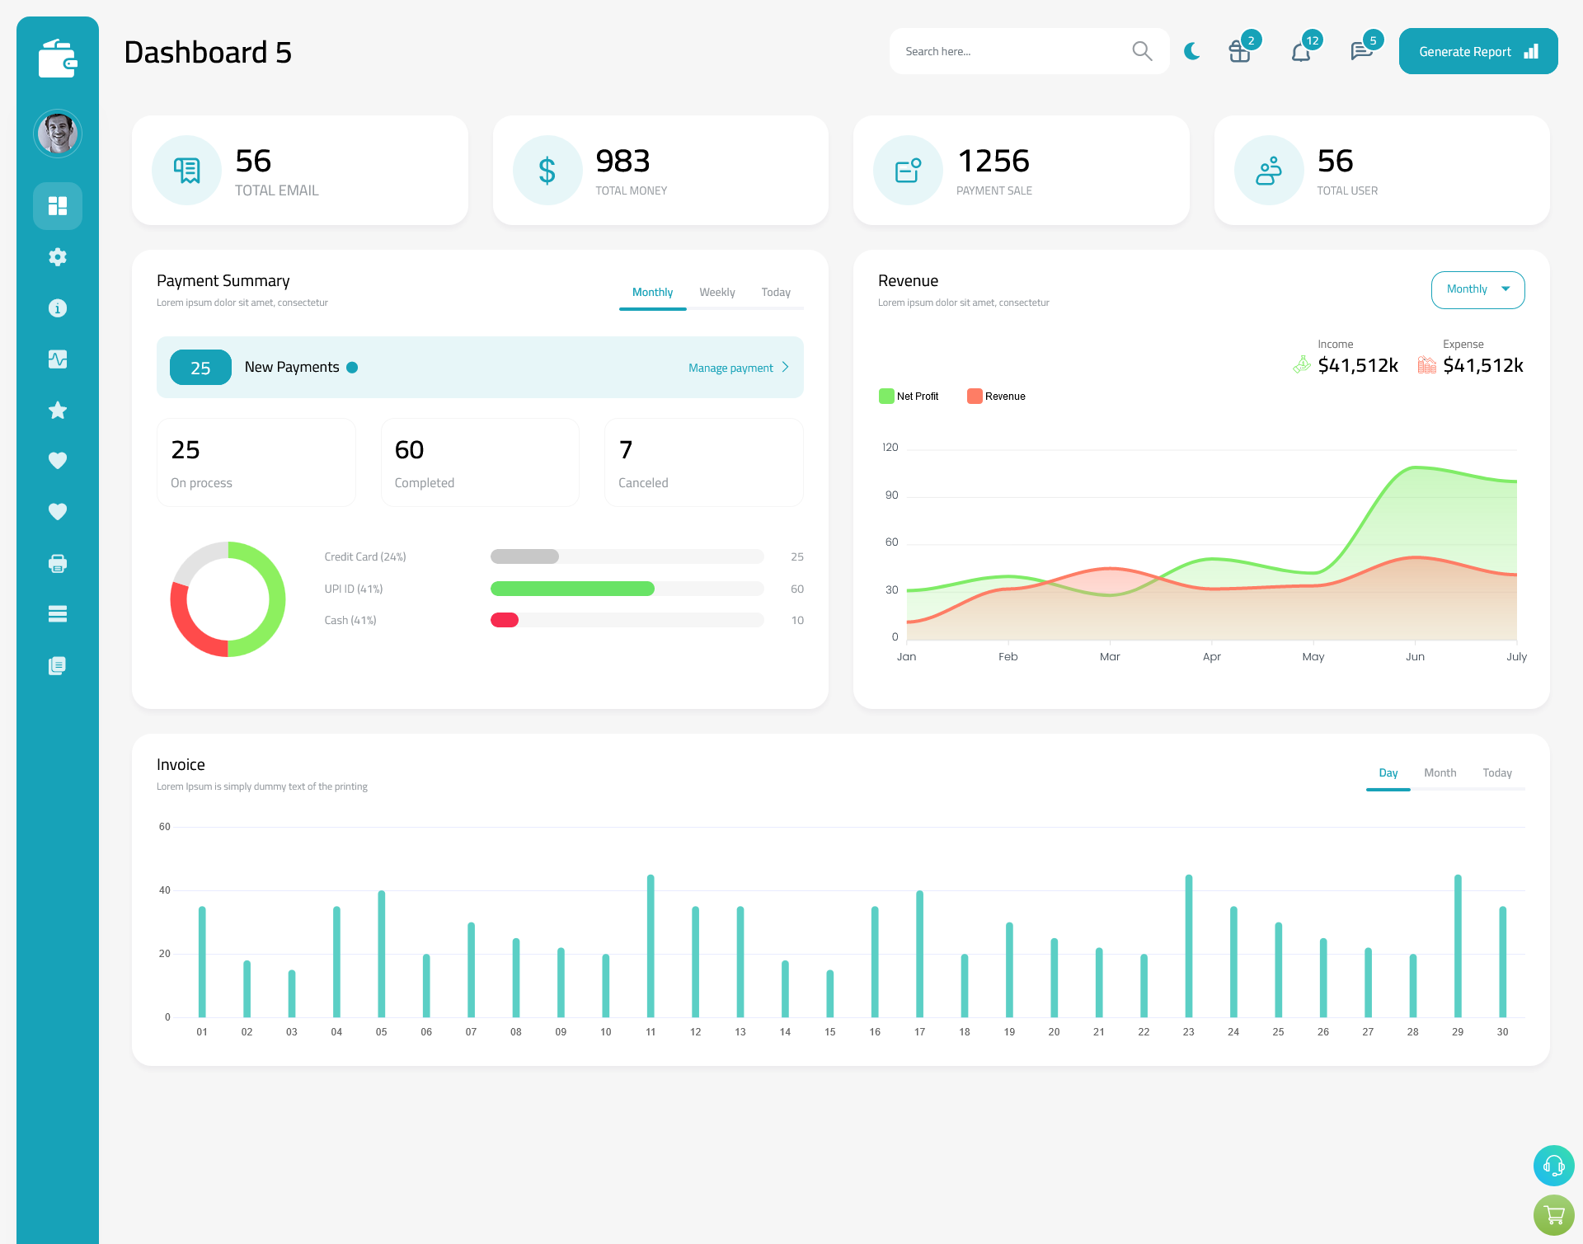Select the Month tab in Invoice section
This screenshot has width=1583, height=1244.
1440,772
